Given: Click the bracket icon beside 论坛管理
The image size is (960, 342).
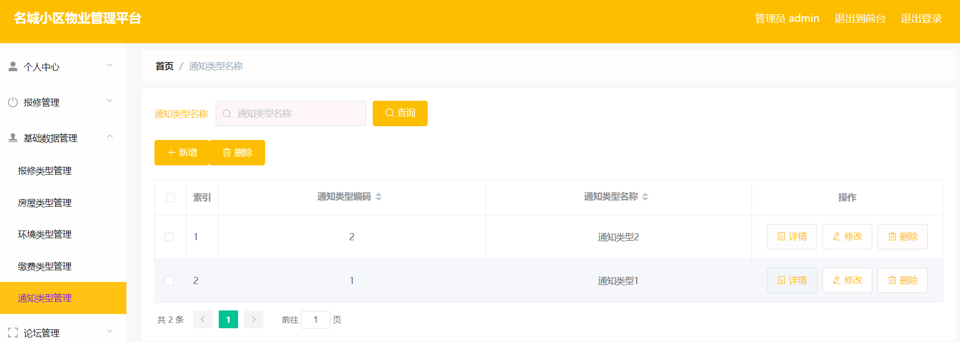Looking at the screenshot, I should [13, 332].
